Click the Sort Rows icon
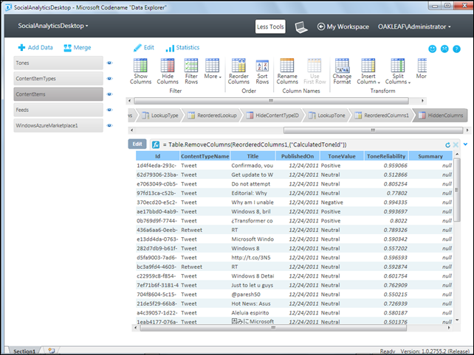This screenshot has width=474, height=355. [262, 66]
